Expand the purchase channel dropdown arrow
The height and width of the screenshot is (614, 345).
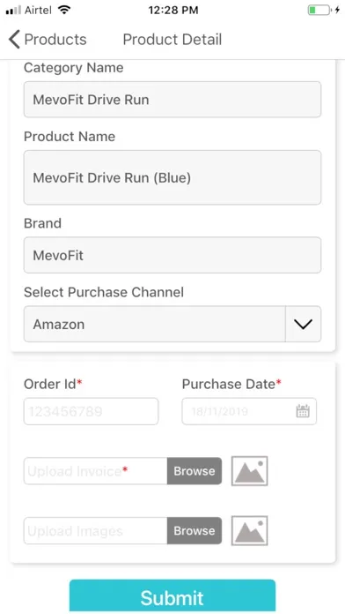click(303, 325)
